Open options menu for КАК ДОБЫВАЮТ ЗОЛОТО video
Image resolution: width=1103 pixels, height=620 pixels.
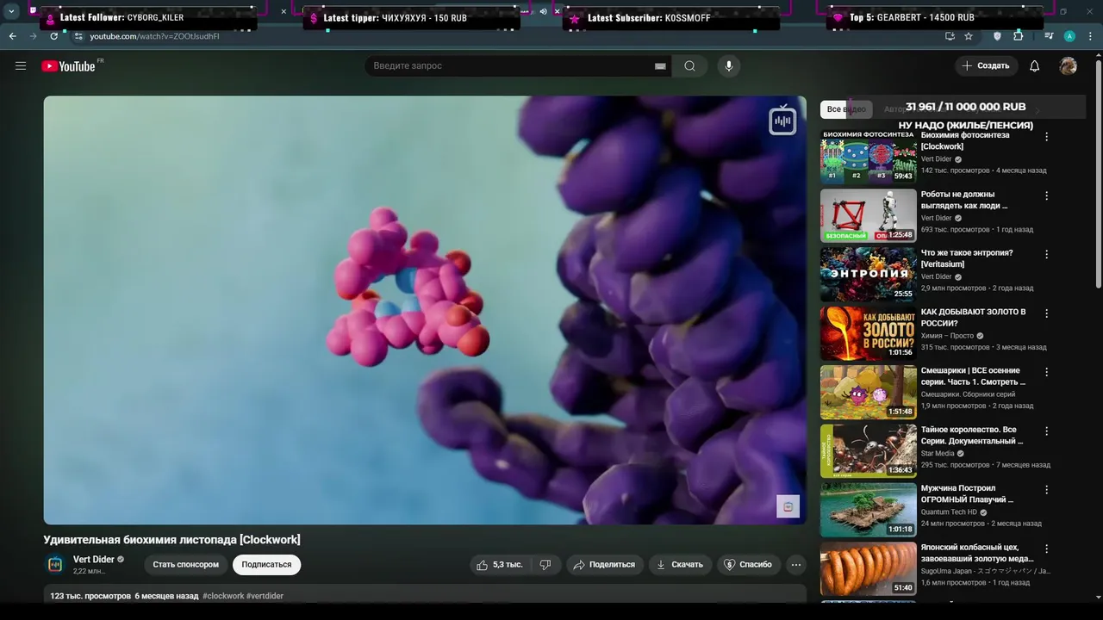(x=1047, y=313)
